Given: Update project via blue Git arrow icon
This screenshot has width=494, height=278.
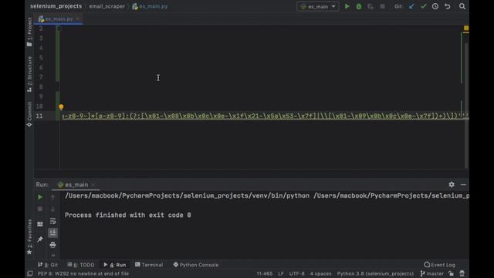Looking at the screenshot, I should click(411, 6).
